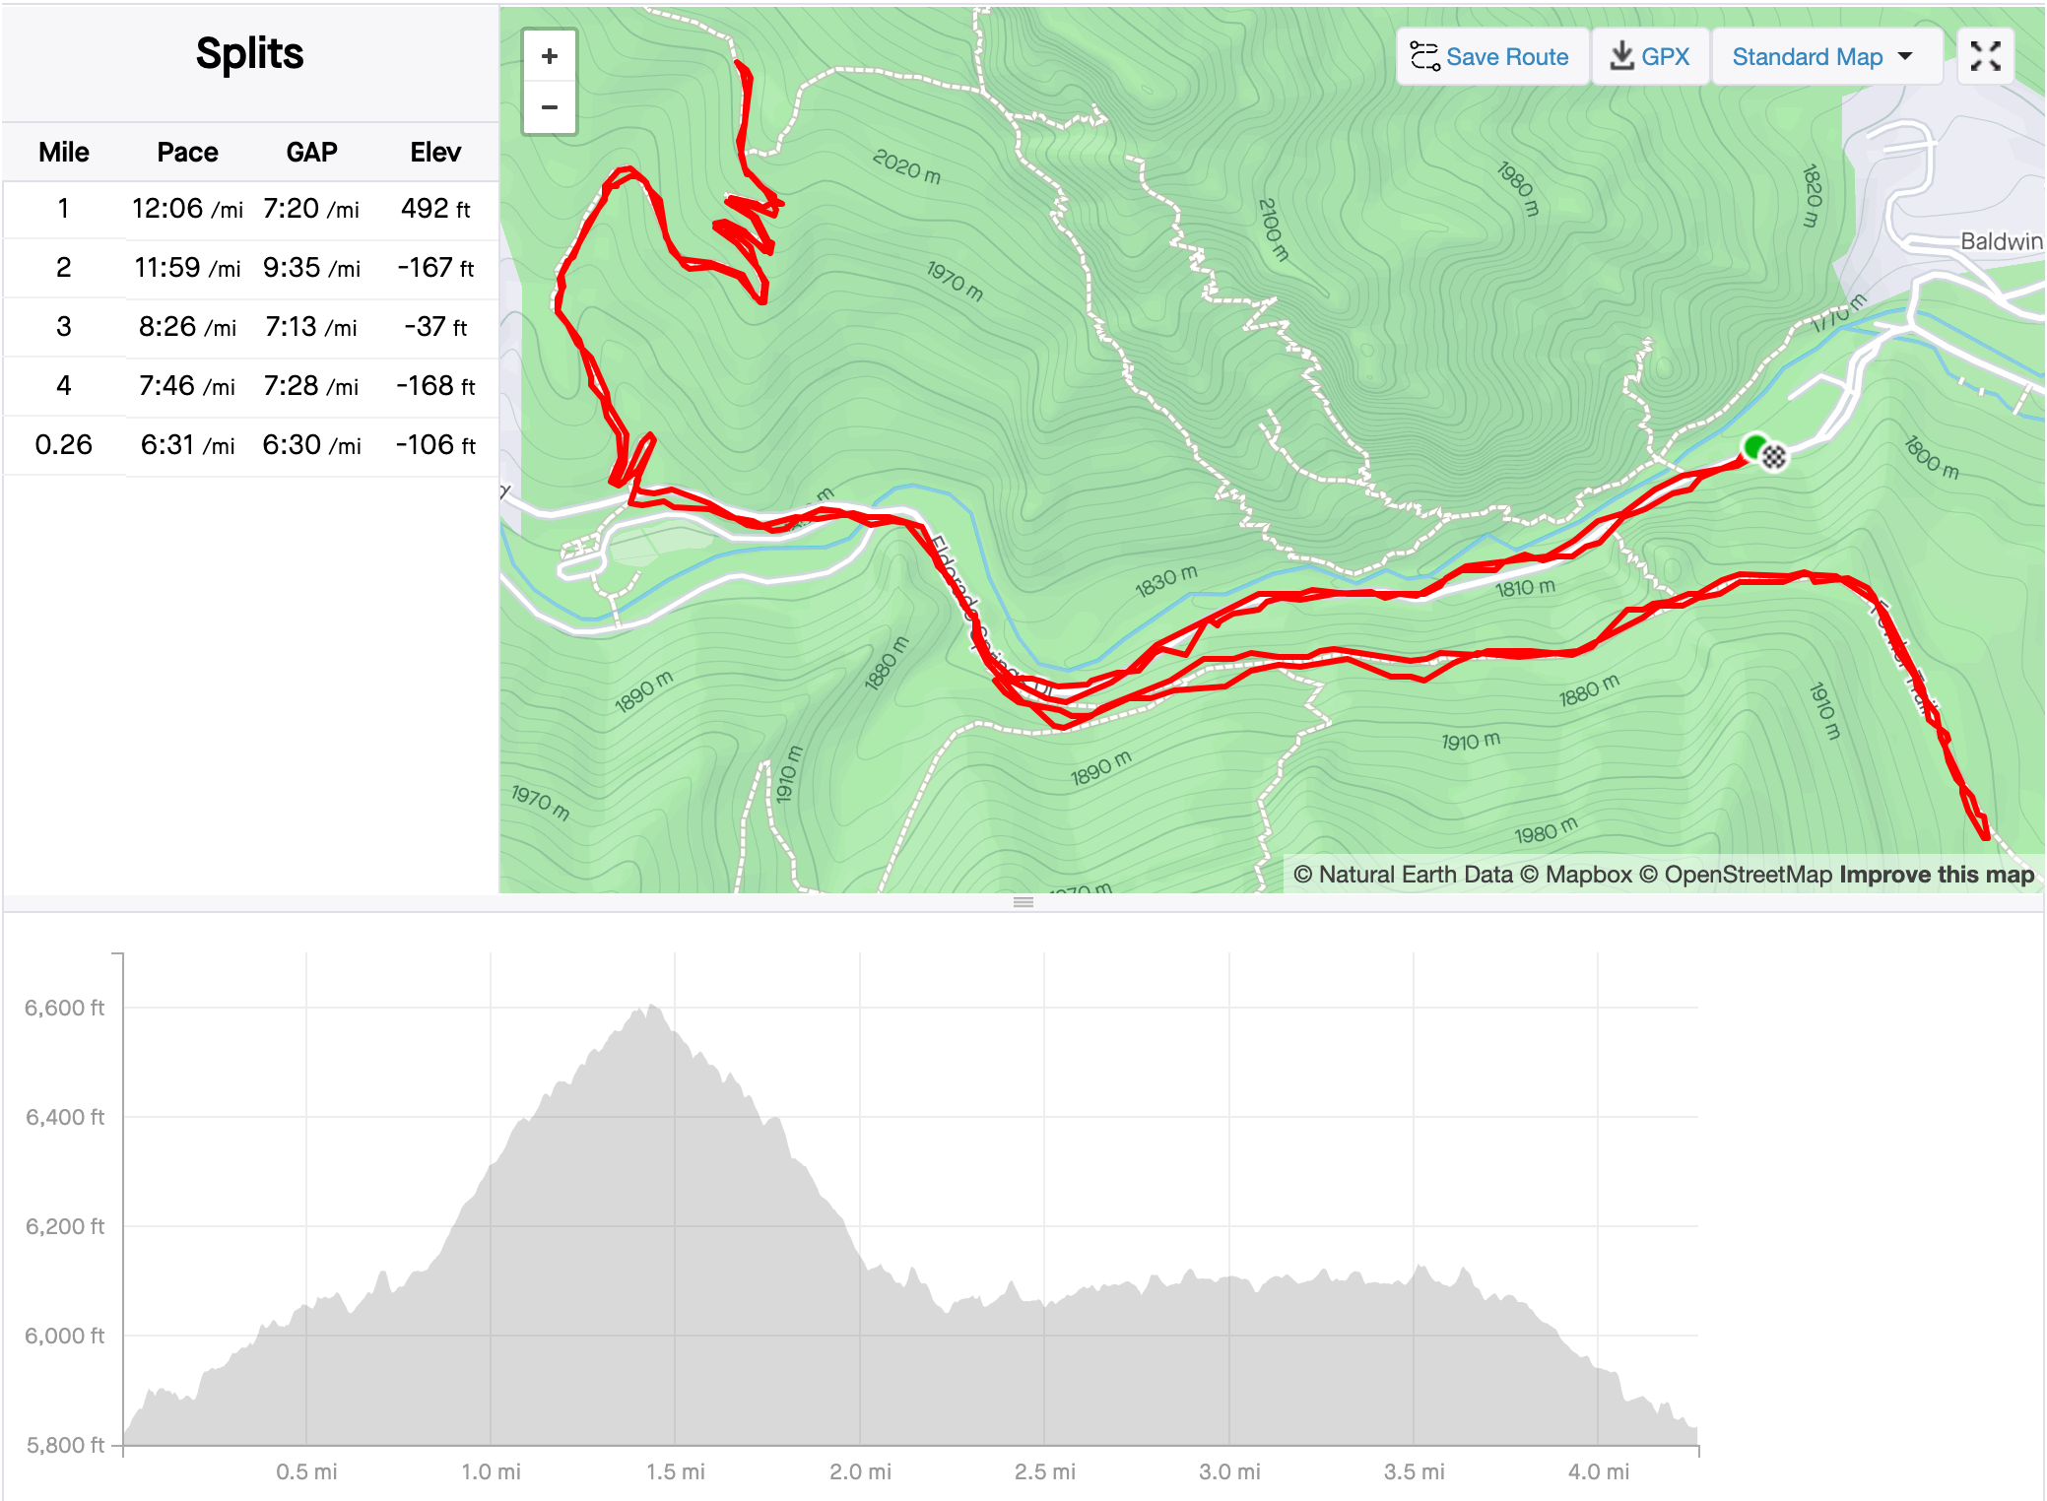Viewport: 2047px width, 1501px height.
Task: Select the final 0.26 mile split row
Action: click(251, 445)
